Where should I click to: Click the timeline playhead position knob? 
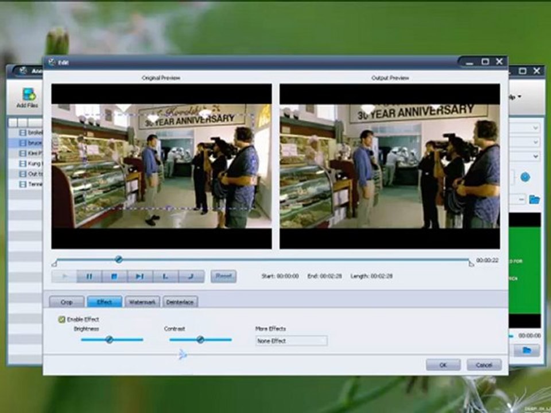119,259
